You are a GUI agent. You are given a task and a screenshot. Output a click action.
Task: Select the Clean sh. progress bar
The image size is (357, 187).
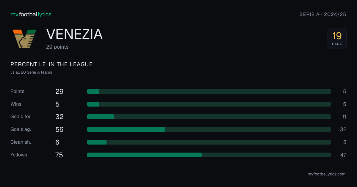[209, 142]
